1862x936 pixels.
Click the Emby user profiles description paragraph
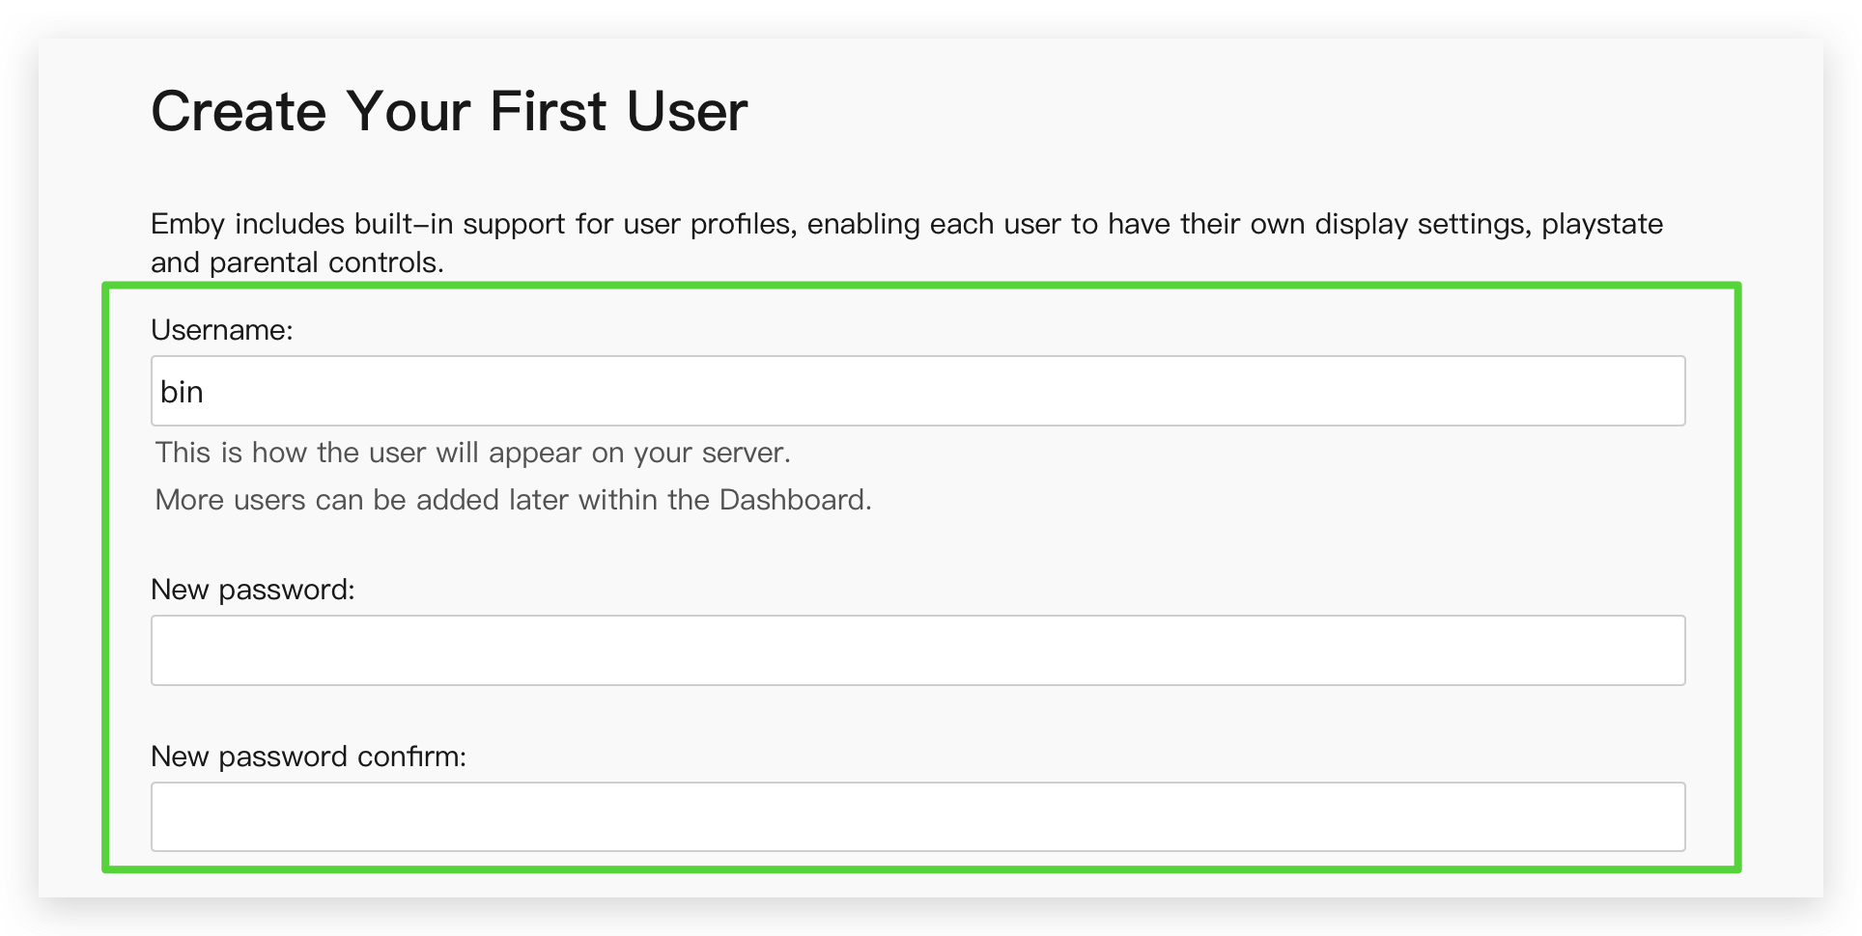point(907,243)
